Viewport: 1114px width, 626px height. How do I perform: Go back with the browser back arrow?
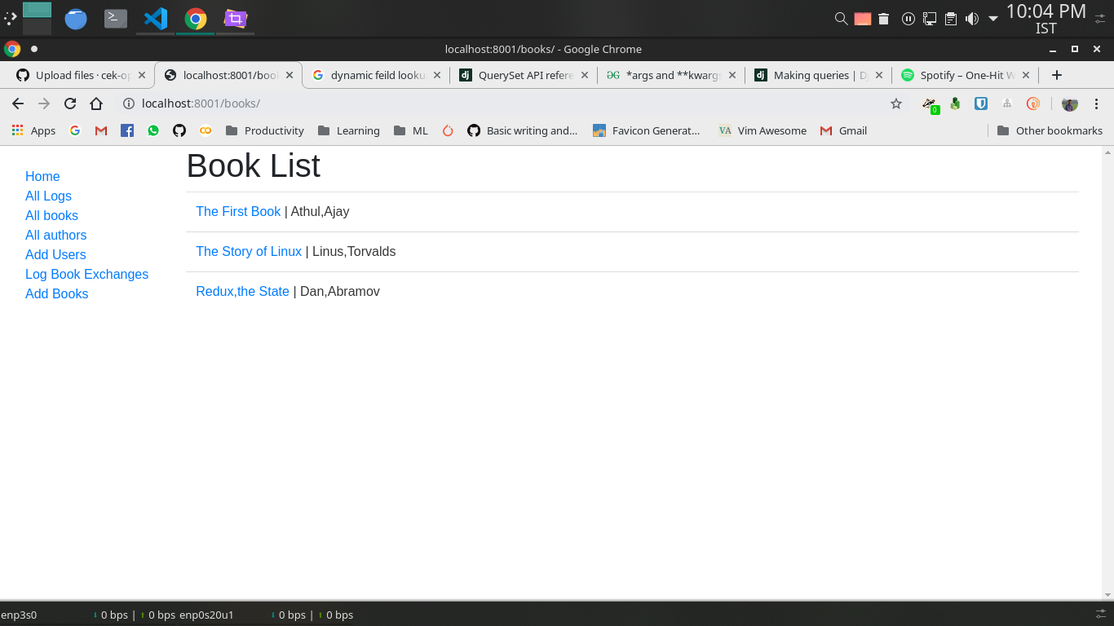pos(18,104)
